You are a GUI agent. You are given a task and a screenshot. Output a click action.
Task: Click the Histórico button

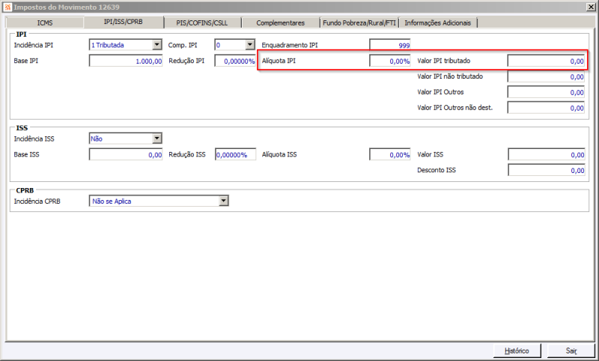[x=517, y=351]
